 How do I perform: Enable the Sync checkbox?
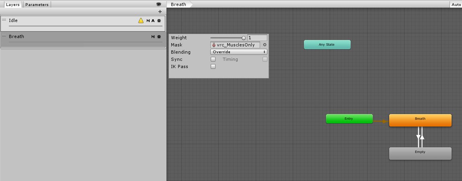click(x=213, y=59)
